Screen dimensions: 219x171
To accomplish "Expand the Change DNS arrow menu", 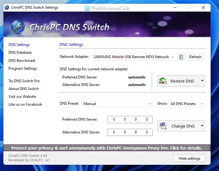I will coord(202,126).
